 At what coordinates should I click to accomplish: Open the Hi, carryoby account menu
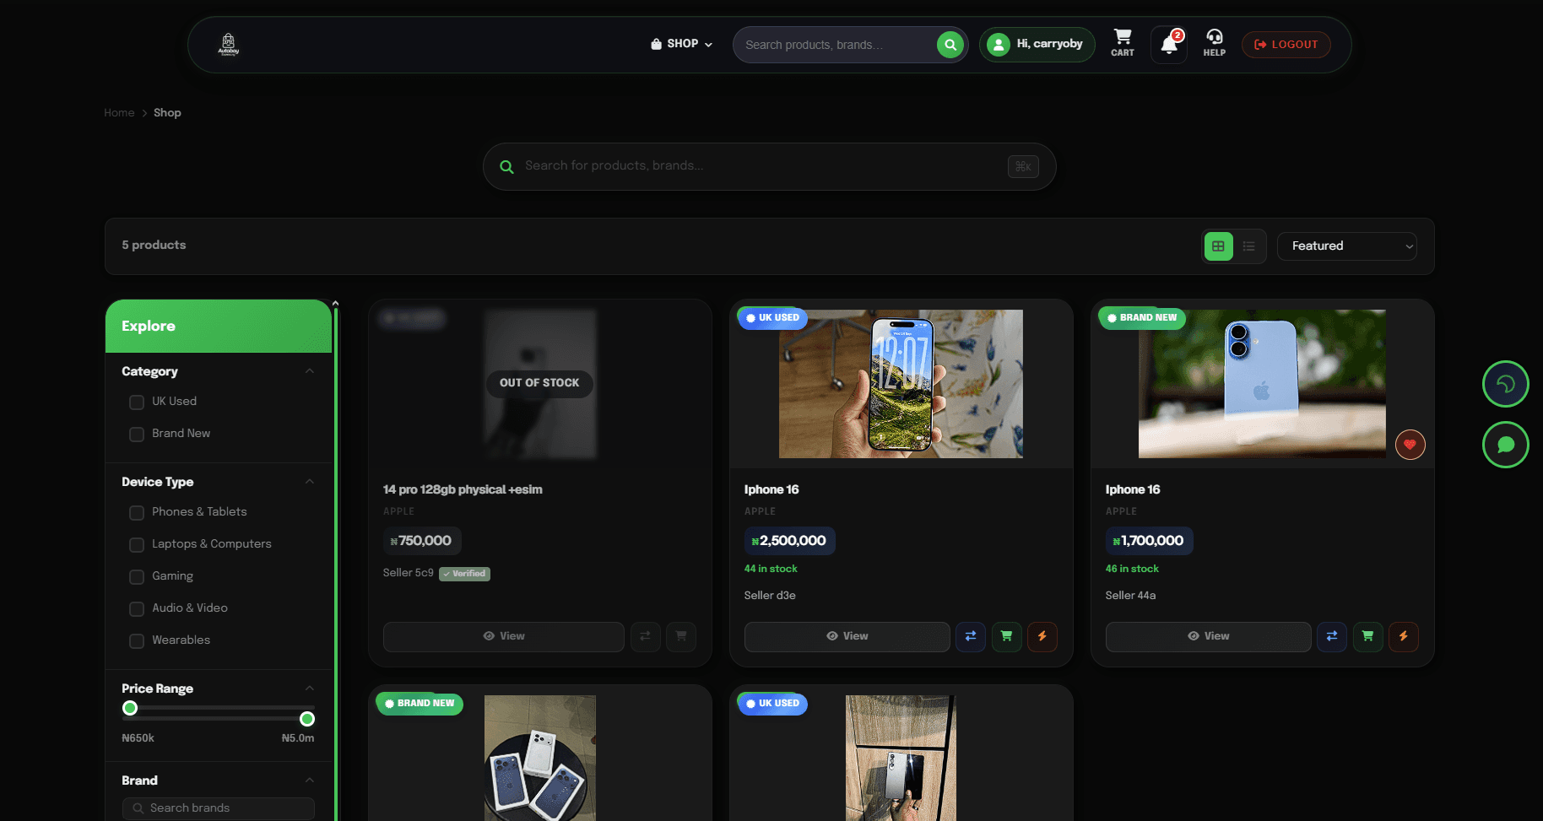pos(1037,45)
